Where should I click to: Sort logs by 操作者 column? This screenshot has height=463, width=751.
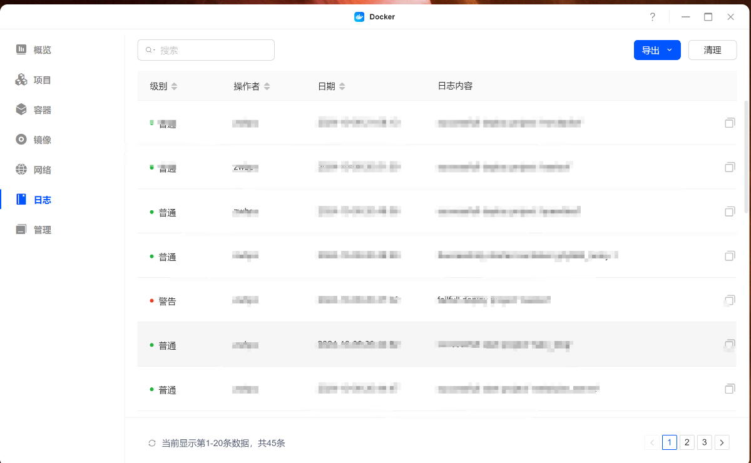click(267, 86)
